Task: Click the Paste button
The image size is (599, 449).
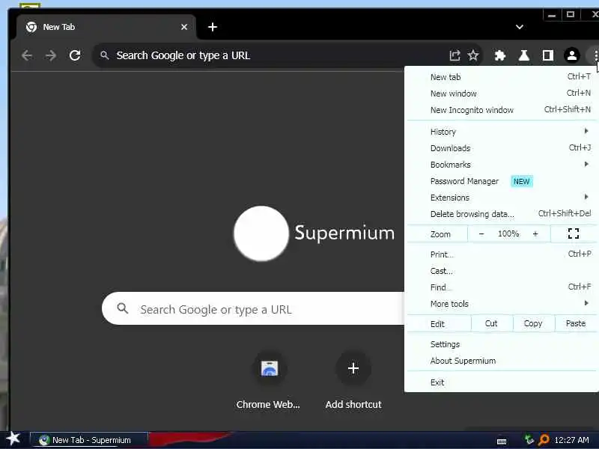Action: pyautogui.click(x=576, y=324)
